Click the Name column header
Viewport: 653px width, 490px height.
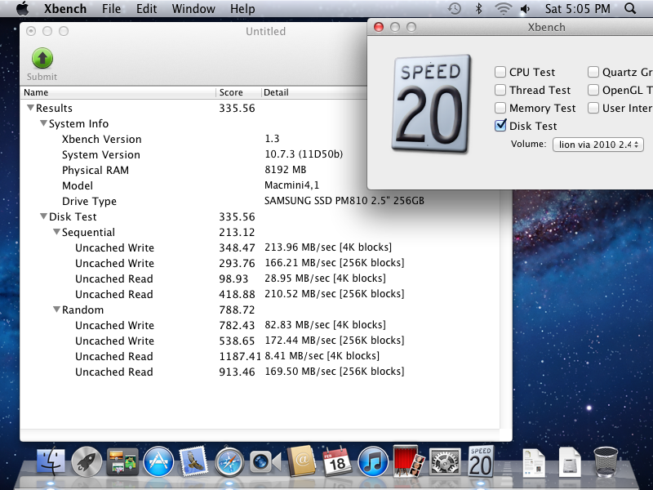pyautogui.click(x=118, y=92)
